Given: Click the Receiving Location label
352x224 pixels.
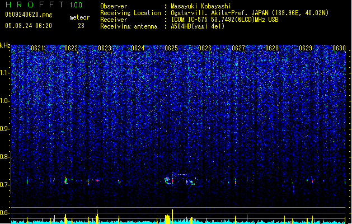Looking at the screenshot, I should pyautogui.click(x=130, y=13).
